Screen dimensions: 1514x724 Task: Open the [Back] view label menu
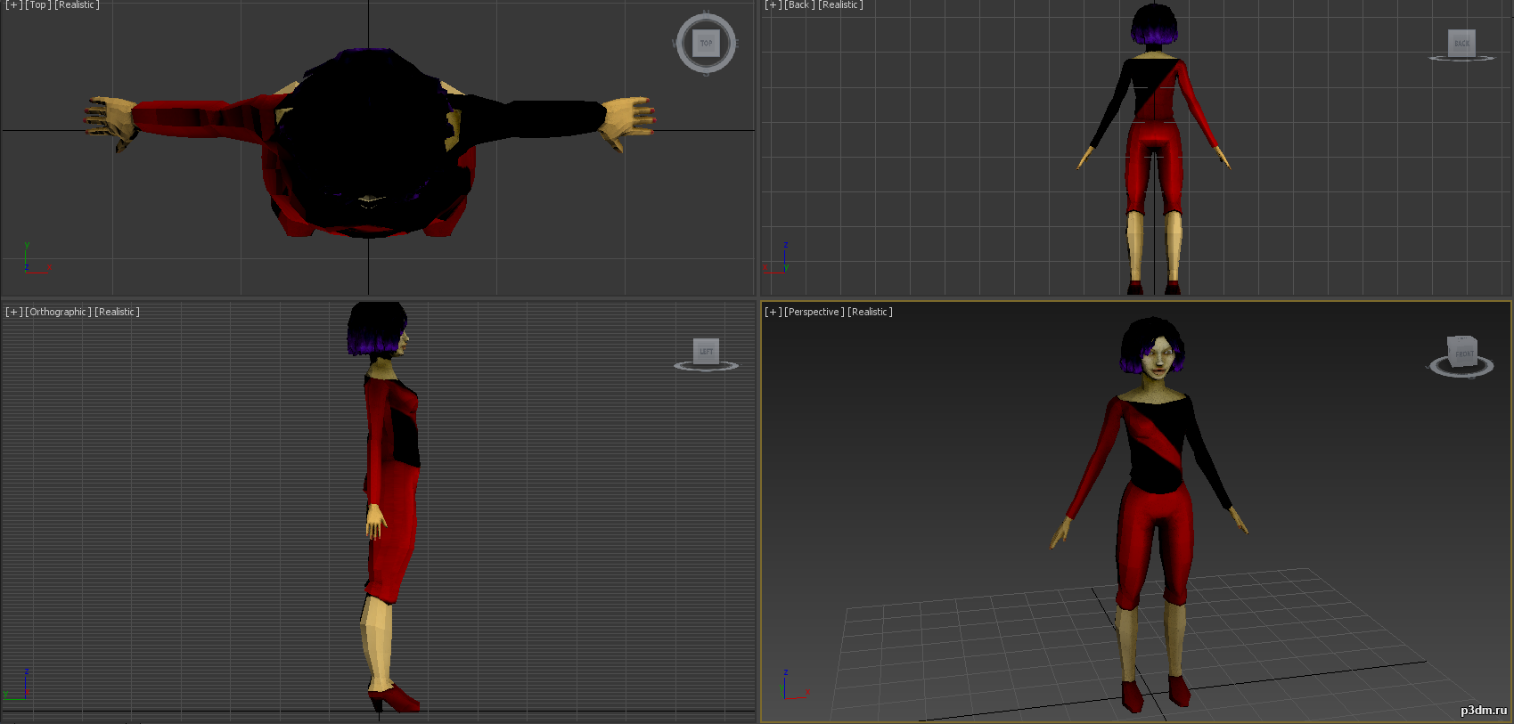799,5
